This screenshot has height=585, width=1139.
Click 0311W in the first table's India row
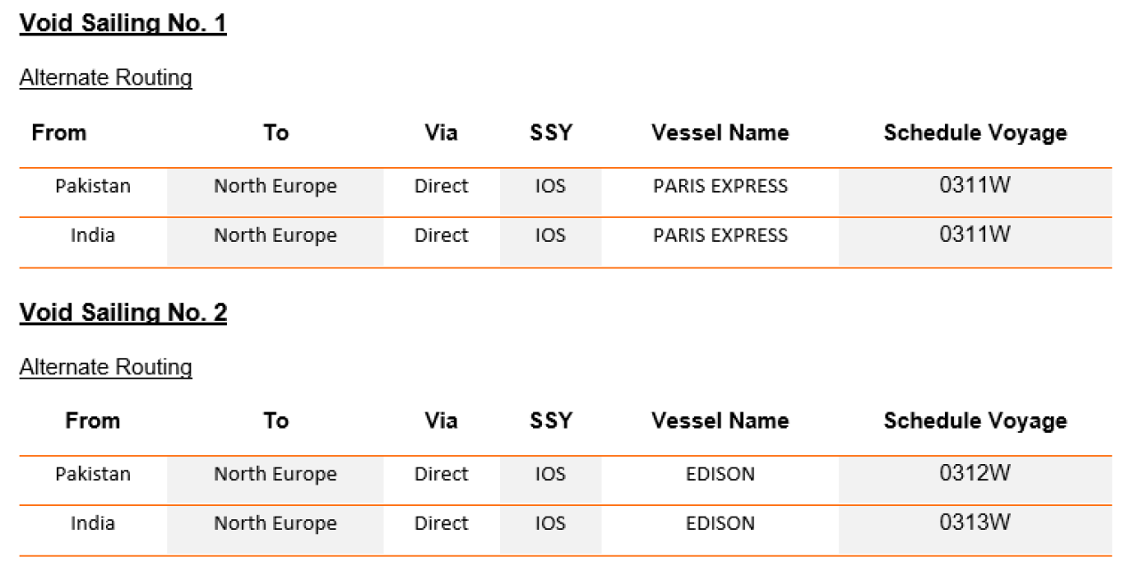pyautogui.click(x=975, y=235)
